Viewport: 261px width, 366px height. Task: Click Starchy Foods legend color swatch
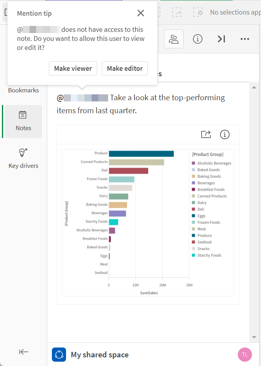(193, 255)
